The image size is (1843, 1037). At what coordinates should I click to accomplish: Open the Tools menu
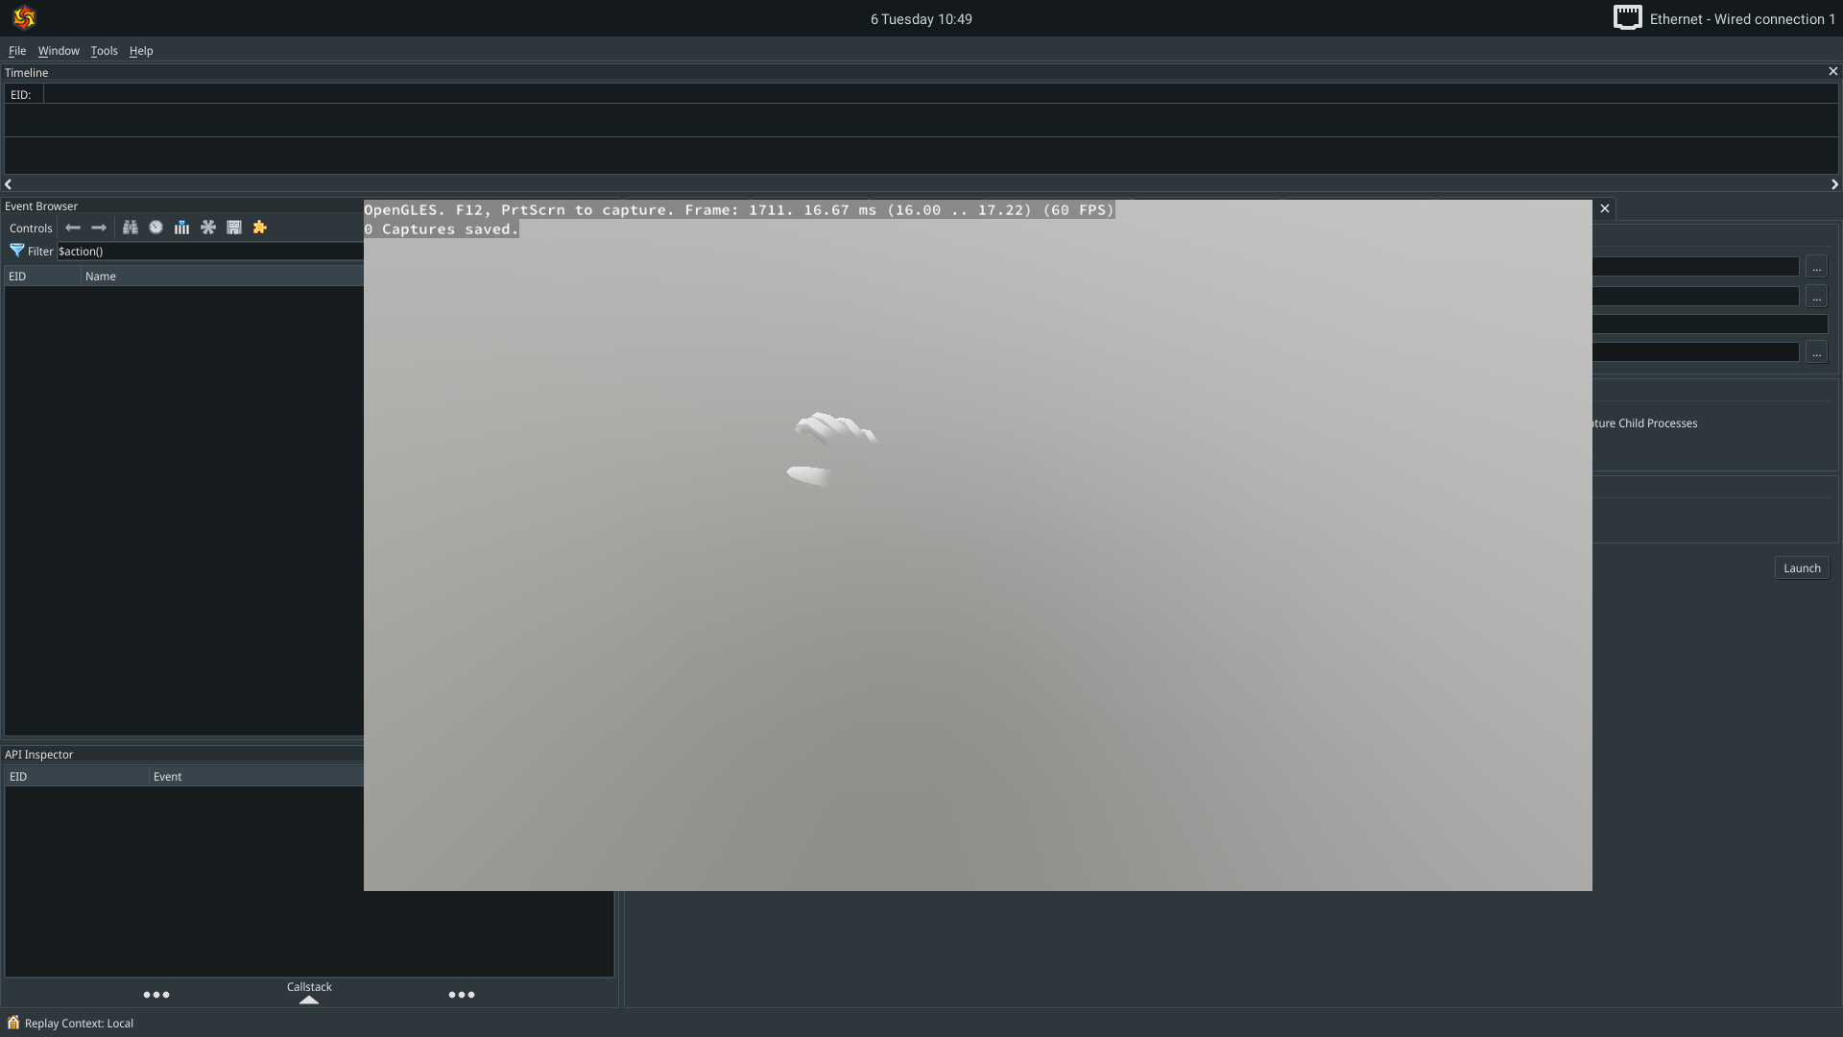click(104, 51)
